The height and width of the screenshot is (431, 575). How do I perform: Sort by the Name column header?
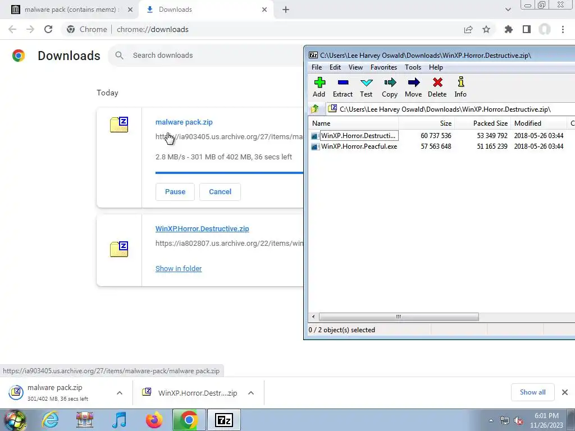[354, 123]
